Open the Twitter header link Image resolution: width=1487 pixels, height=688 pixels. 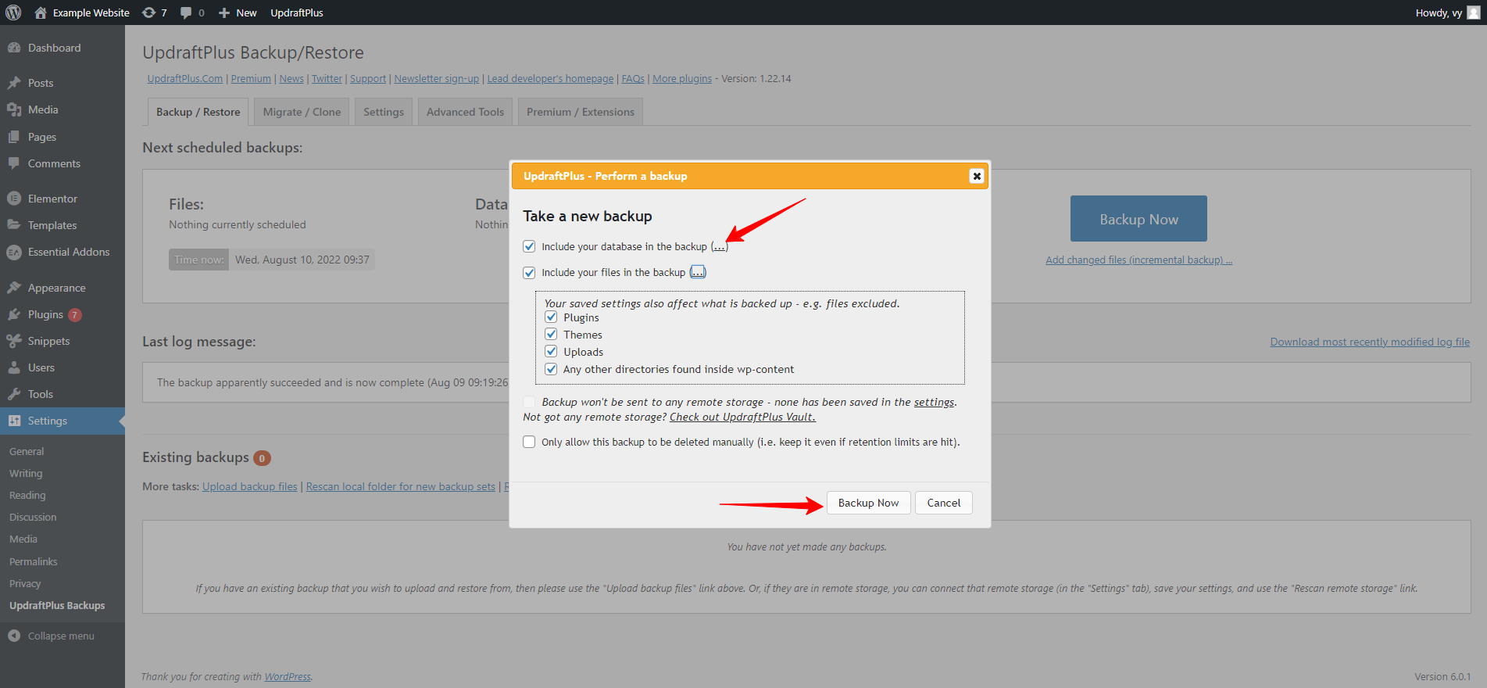[327, 78]
